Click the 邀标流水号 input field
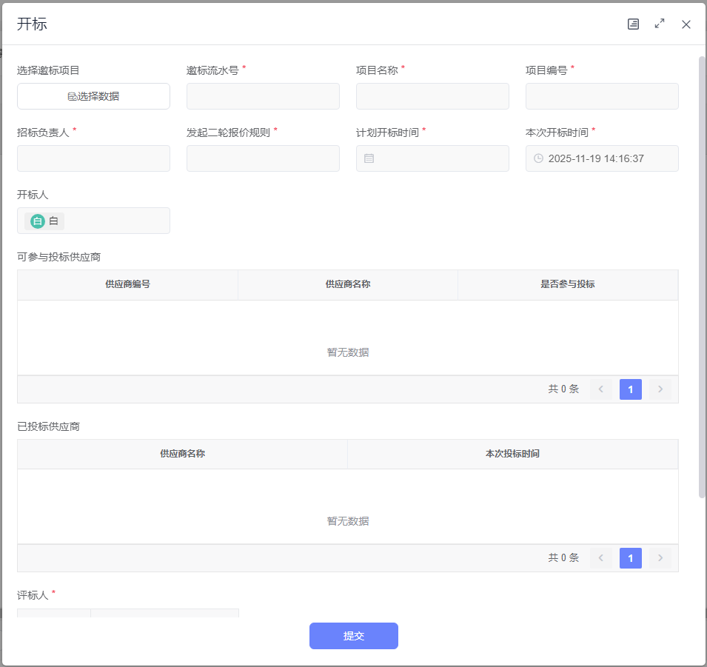The width and height of the screenshot is (707, 667). point(263,96)
